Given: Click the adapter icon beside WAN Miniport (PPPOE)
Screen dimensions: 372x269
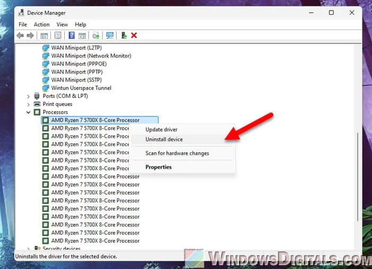Looking at the screenshot, I should [x=46, y=64].
